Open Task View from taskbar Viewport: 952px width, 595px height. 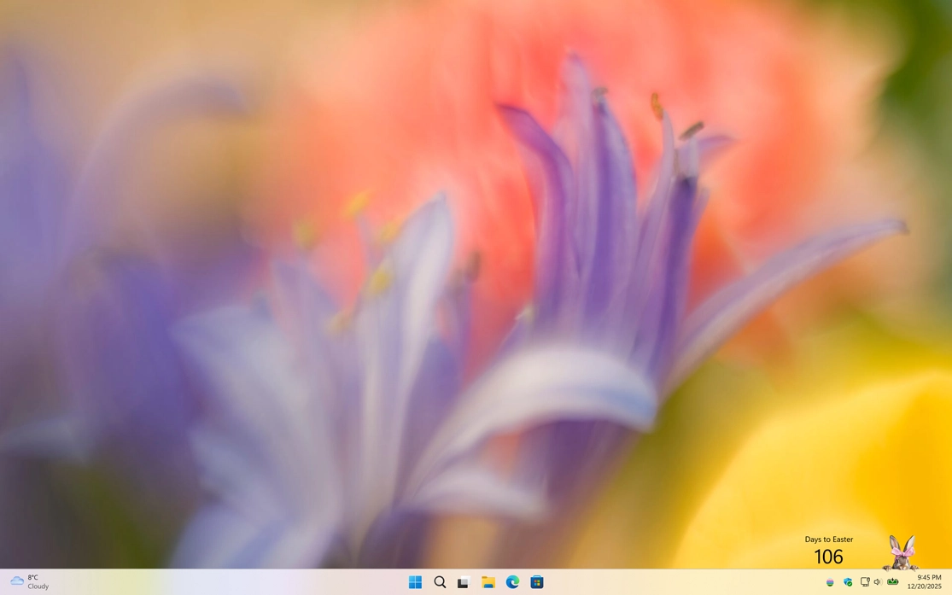(x=464, y=582)
